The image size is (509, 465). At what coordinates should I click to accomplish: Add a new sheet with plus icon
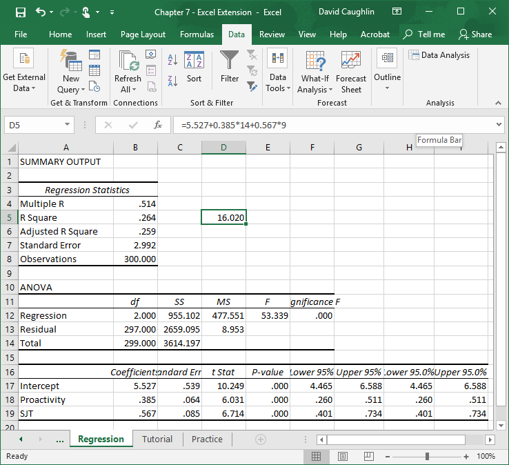261,439
